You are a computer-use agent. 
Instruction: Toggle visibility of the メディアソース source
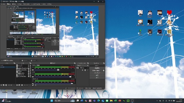(x=29, y=75)
